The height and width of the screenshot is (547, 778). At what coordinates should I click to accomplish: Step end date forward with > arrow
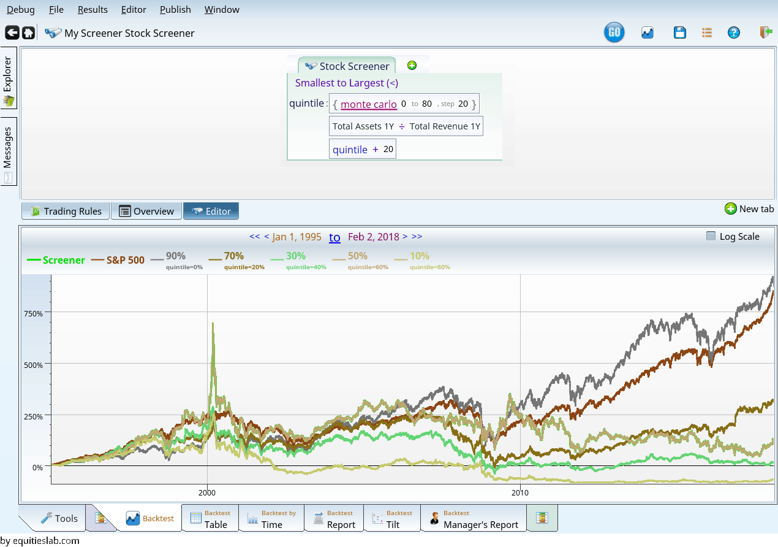(405, 237)
